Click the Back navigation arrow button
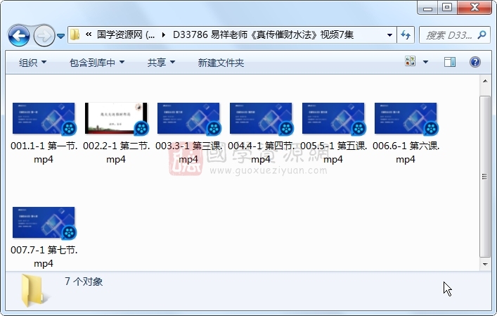This screenshot has height=316, width=497. coord(19,34)
